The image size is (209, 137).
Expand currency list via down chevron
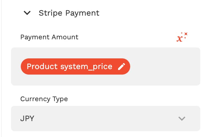coord(182,119)
